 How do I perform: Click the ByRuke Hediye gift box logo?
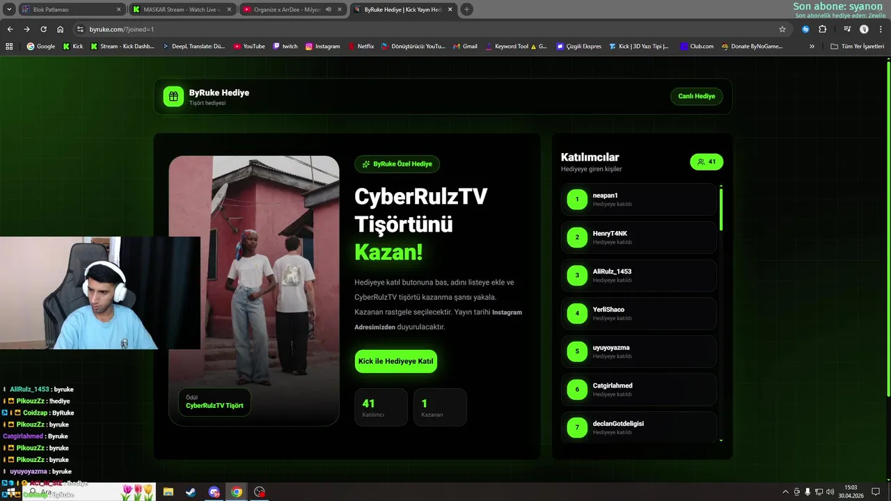click(173, 97)
